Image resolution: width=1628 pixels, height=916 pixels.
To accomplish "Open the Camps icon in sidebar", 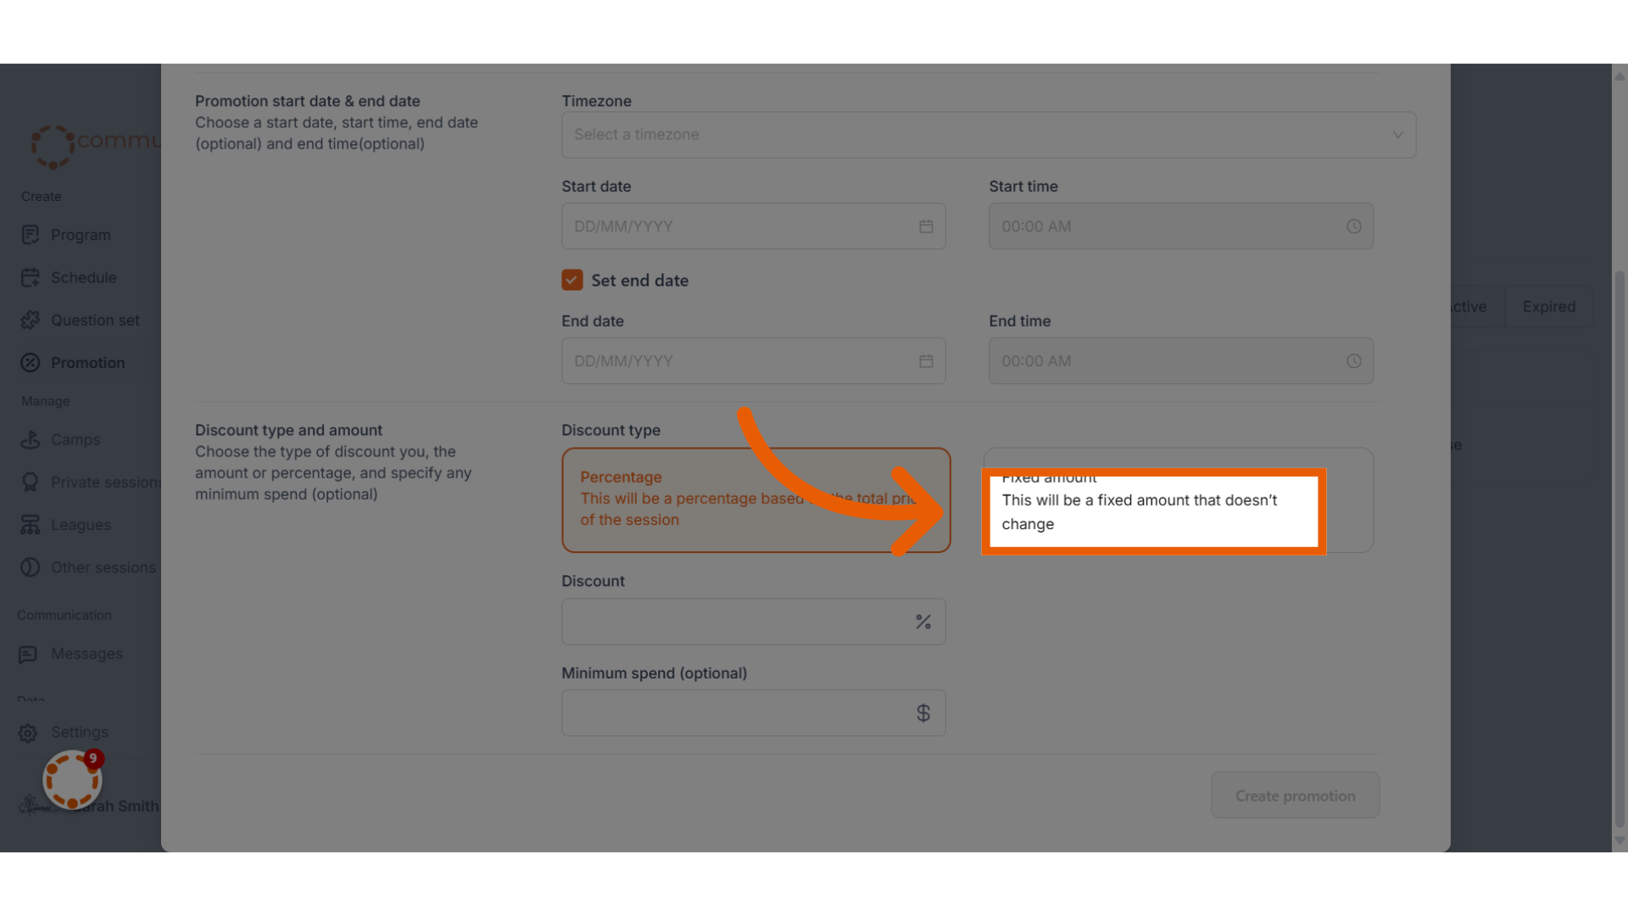I will [31, 439].
